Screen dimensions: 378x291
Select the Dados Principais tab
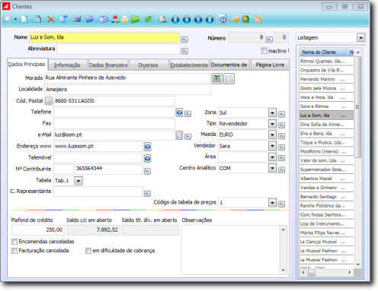pyautogui.click(x=27, y=65)
